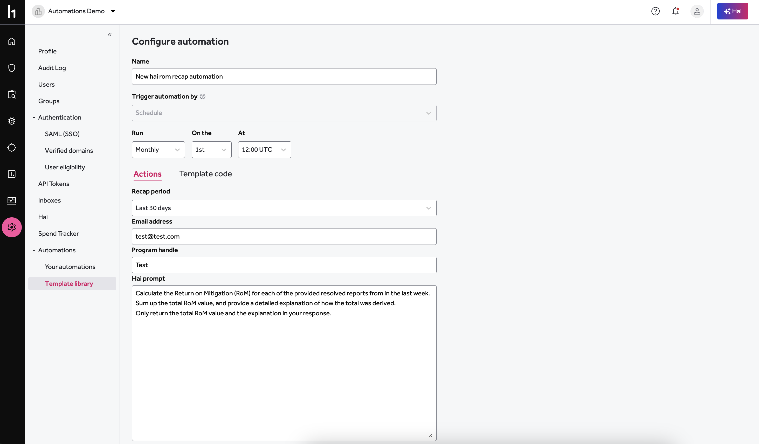The image size is (759, 444).
Task: Click the help question mark icon
Action: (x=655, y=11)
